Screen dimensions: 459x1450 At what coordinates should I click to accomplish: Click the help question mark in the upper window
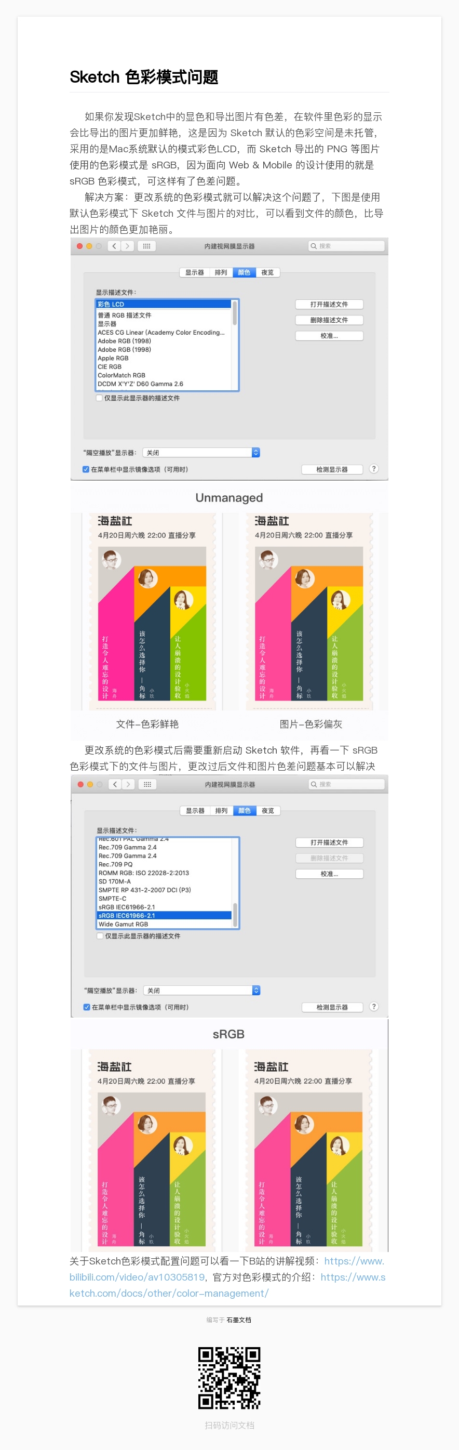tap(373, 469)
